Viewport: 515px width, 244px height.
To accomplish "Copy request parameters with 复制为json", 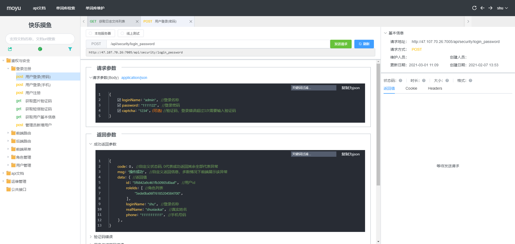I will pyautogui.click(x=350, y=88).
